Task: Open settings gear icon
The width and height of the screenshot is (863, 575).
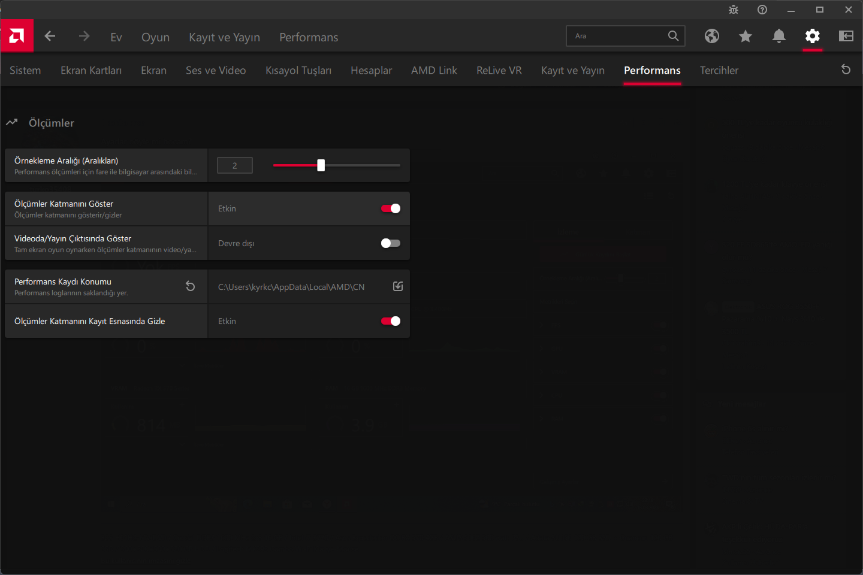Action: click(x=813, y=36)
